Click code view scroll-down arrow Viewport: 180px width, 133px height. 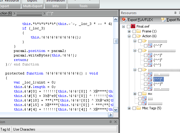[x=116, y=110]
